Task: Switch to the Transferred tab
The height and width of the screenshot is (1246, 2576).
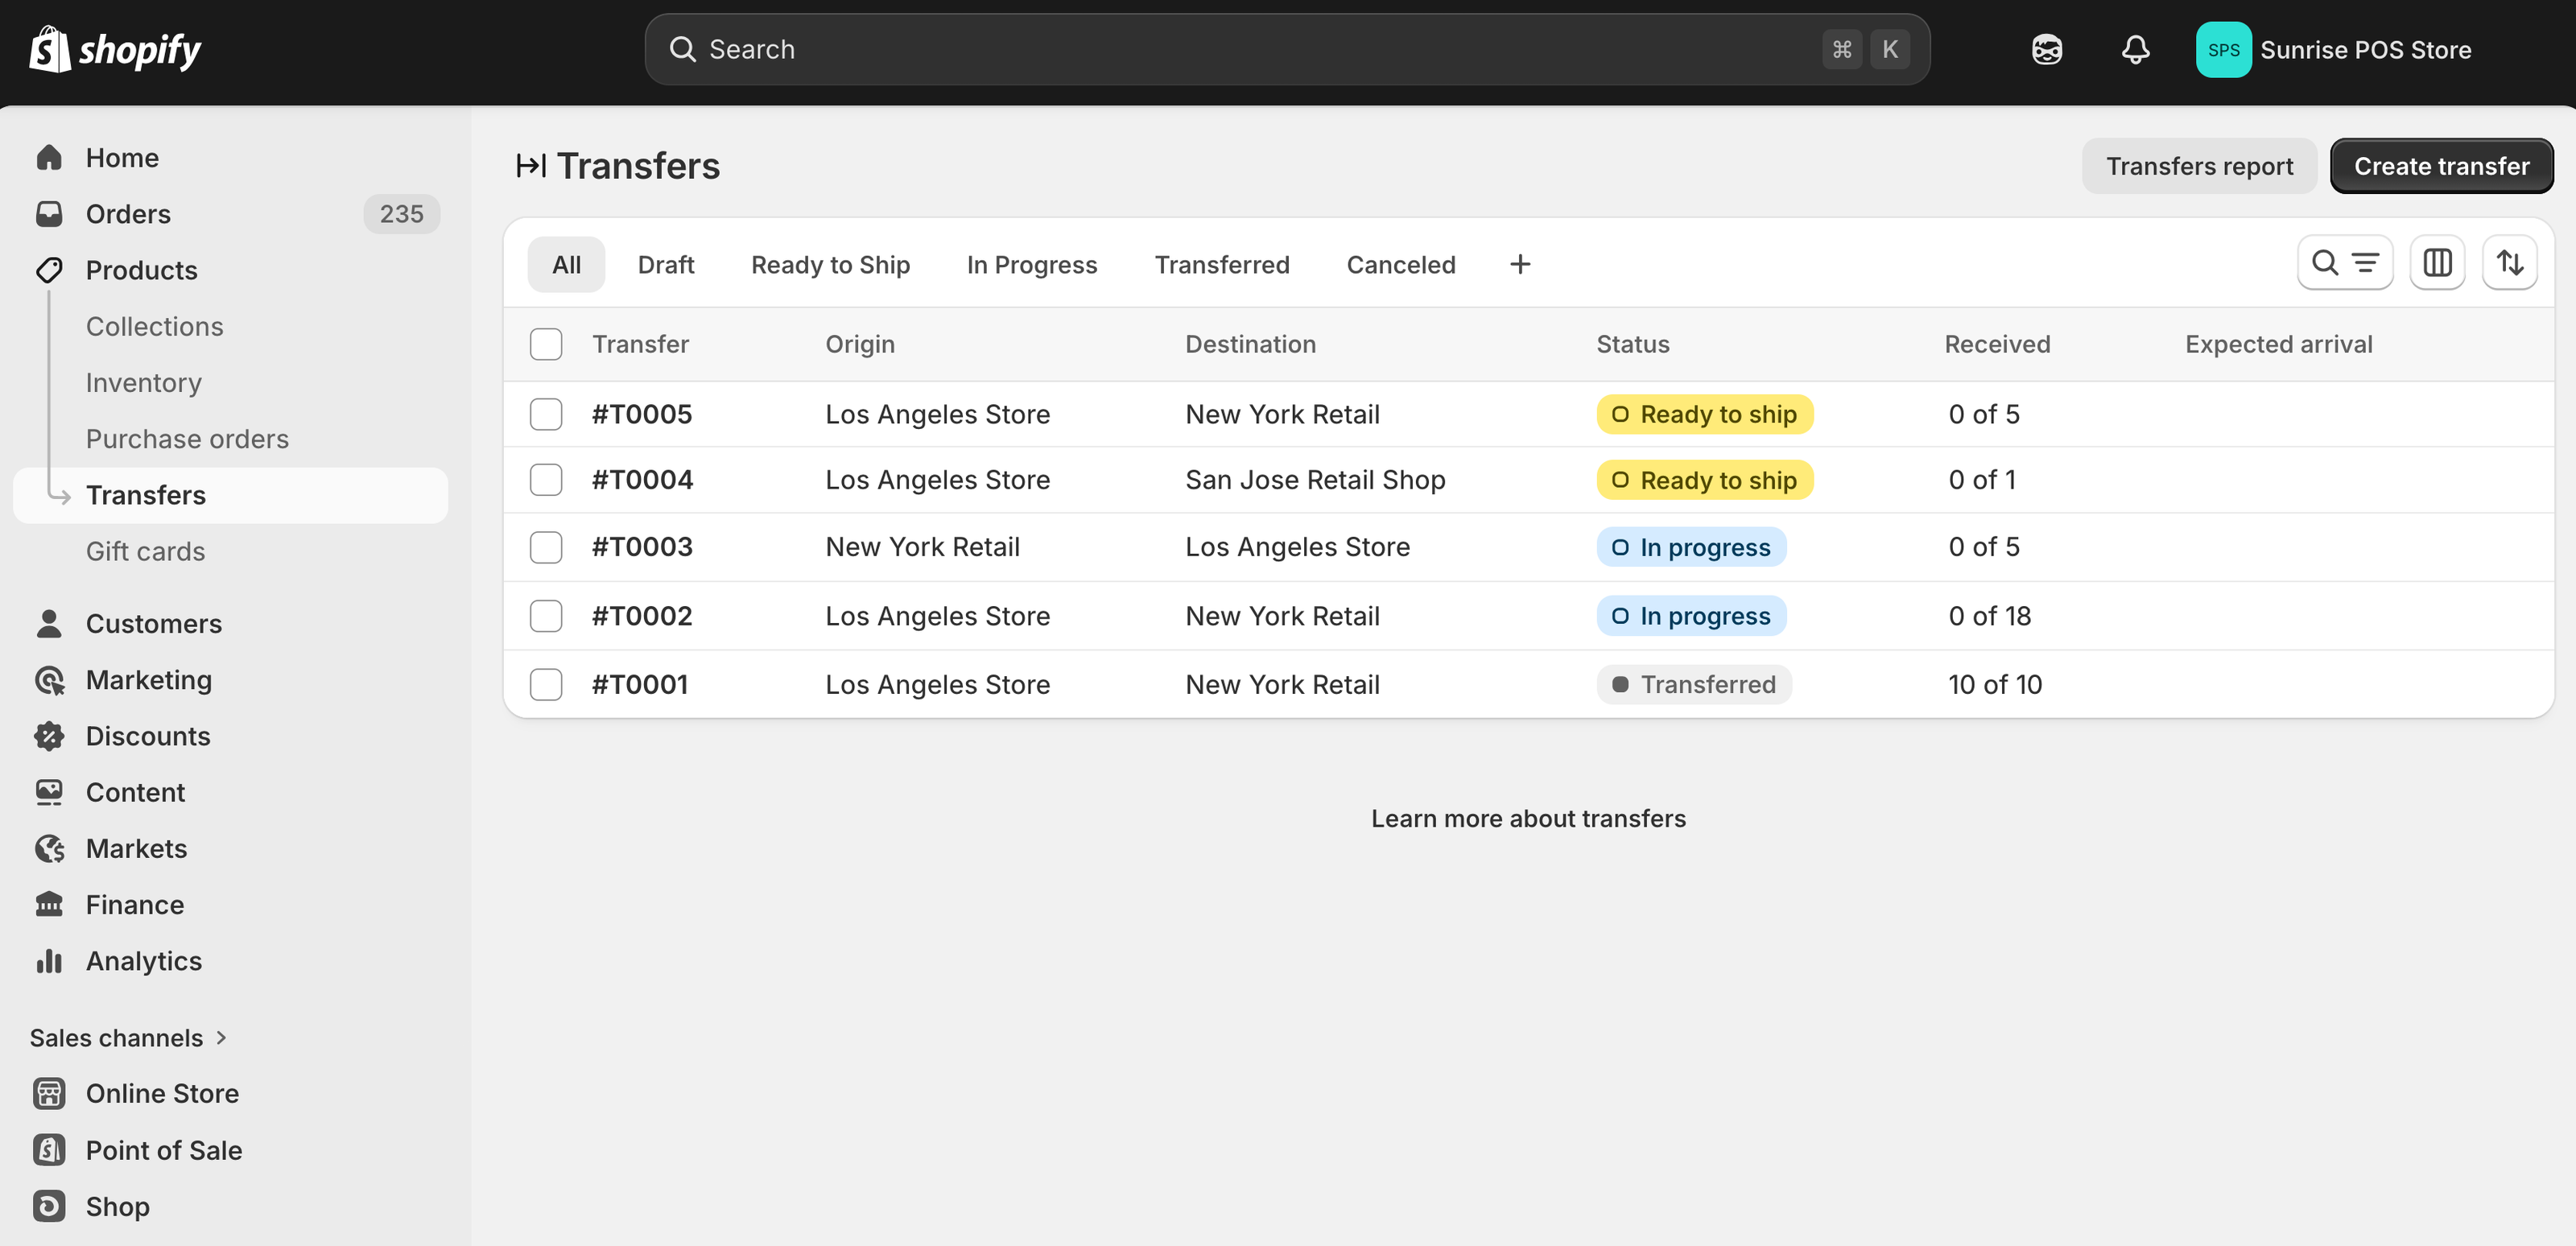Action: (1222, 264)
